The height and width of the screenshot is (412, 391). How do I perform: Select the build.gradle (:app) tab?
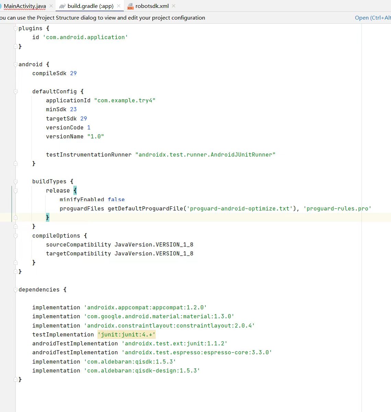(x=91, y=6)
